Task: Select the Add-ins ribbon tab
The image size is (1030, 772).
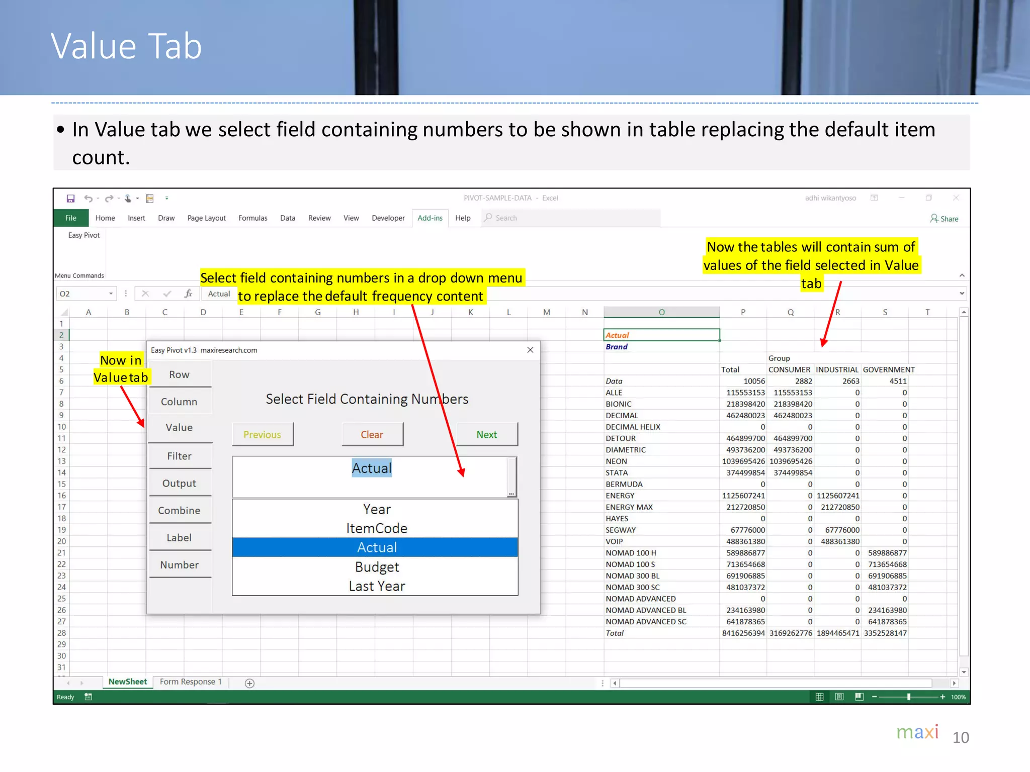Action: point(430,218)
